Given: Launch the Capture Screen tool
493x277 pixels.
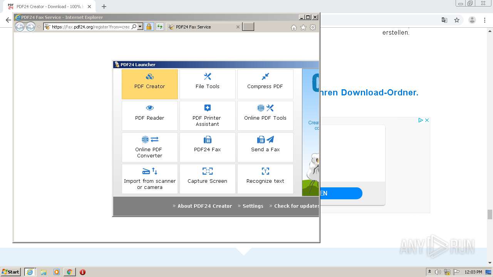Looking at the screenshot, I should pyautogui.click(x=208, y=179).
